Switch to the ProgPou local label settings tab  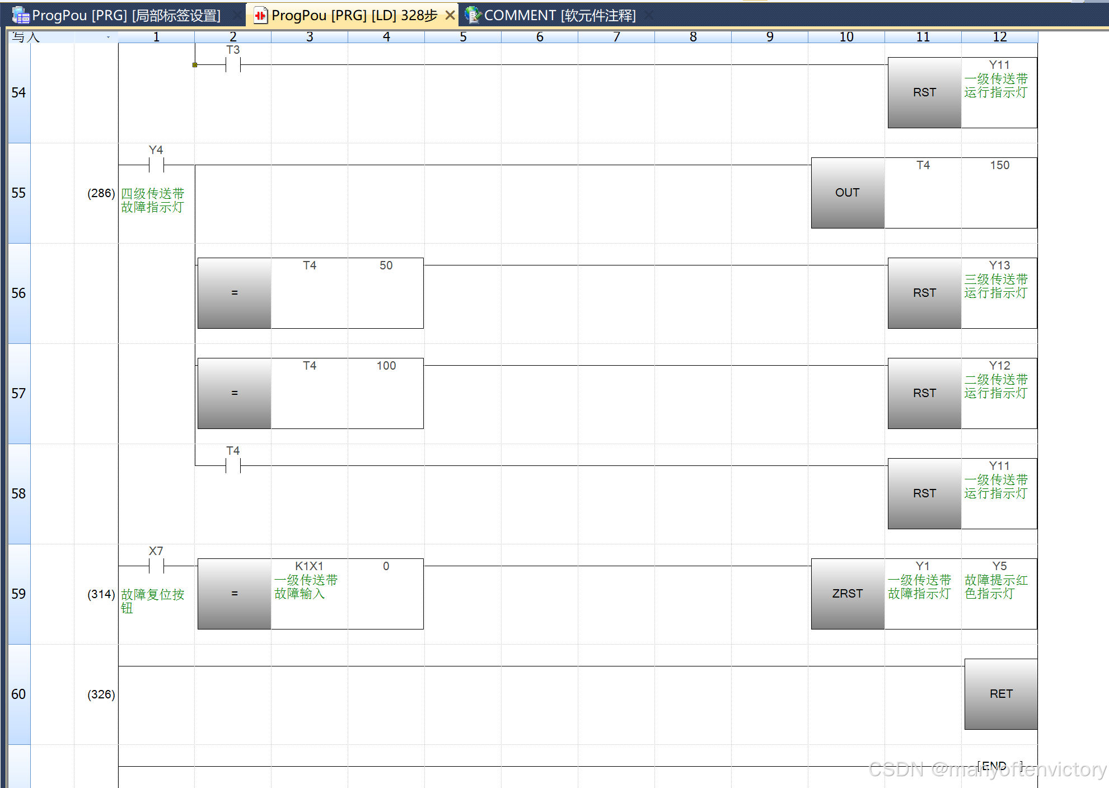pyautogui.click(x=126, y=15)
